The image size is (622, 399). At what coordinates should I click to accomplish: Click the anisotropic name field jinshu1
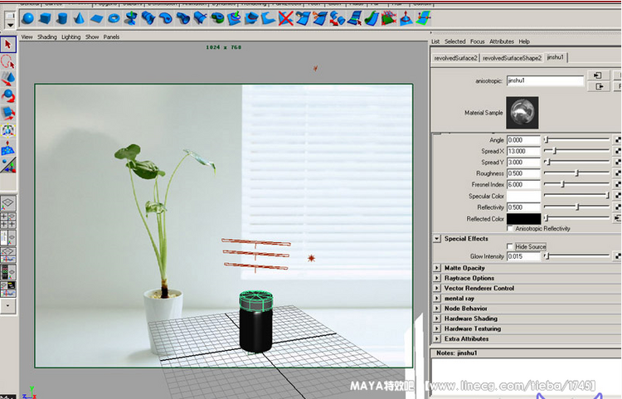point(544,81)
